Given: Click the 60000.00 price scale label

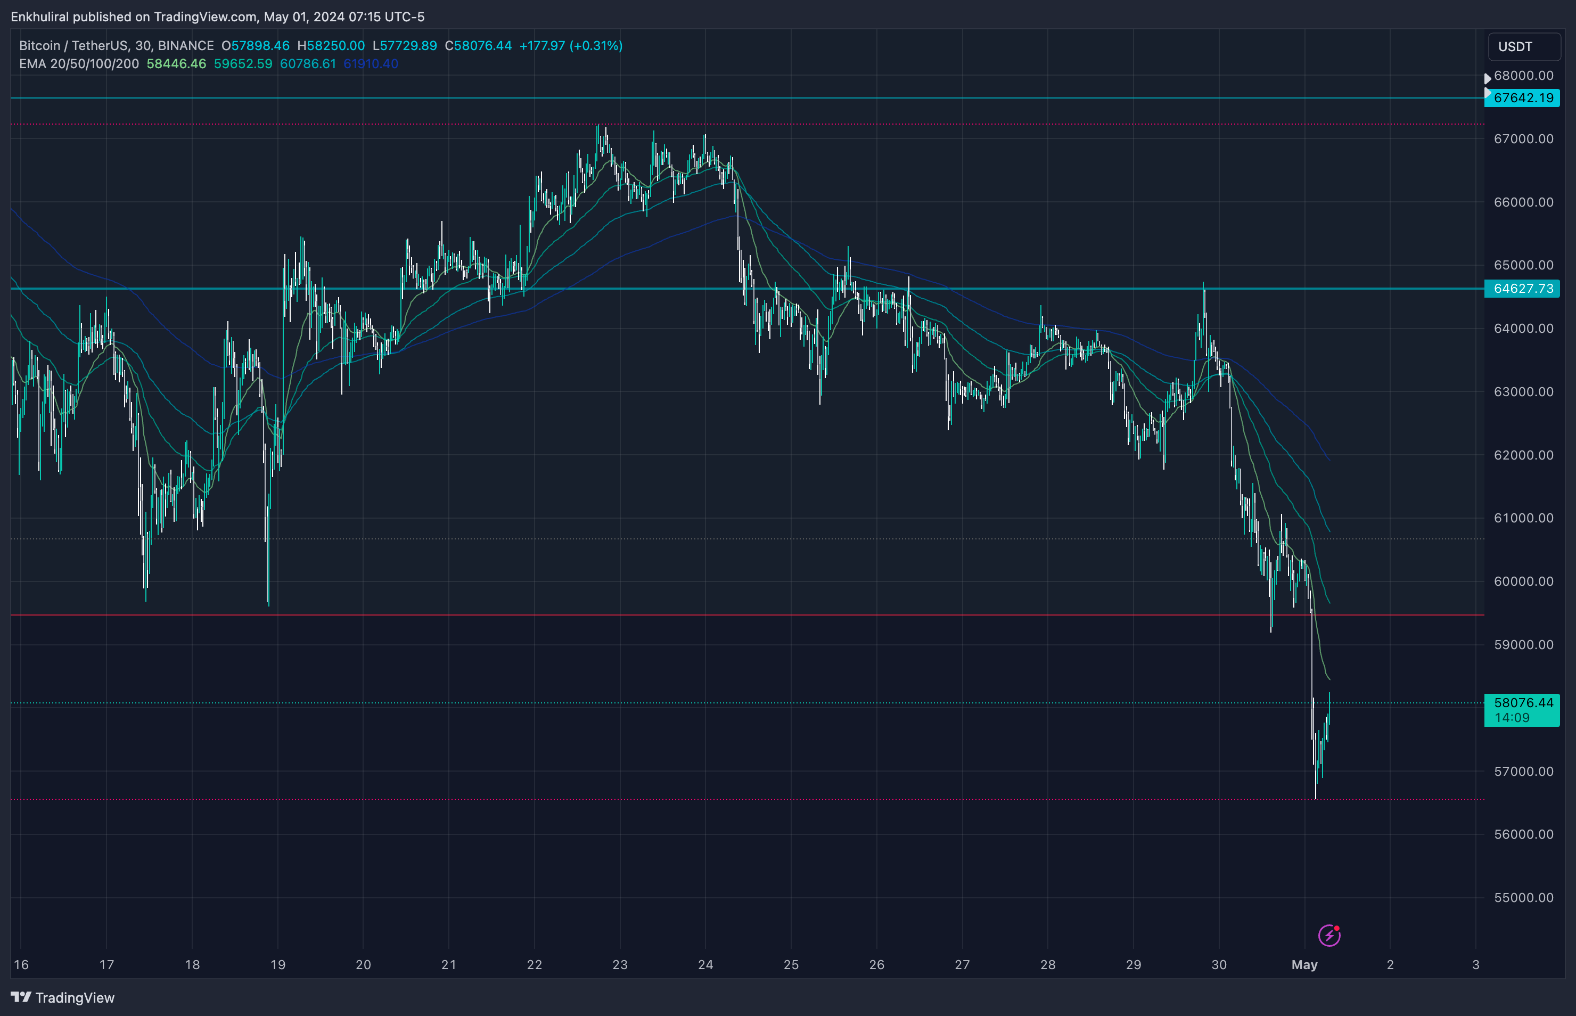Looking at the screenshot, I should coord(1523,581).
